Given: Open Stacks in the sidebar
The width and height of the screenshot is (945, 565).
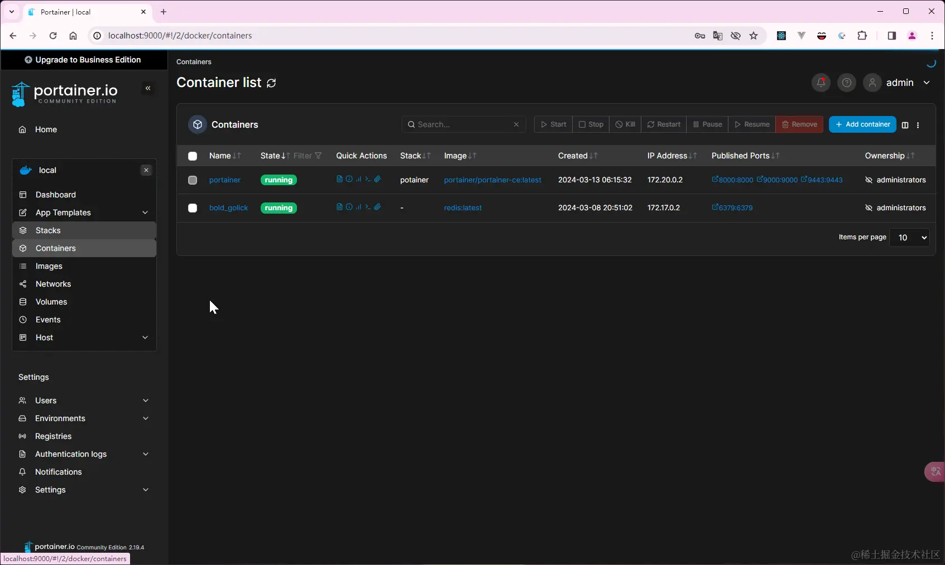Looking at the screenshot, I should pos(84,230).
